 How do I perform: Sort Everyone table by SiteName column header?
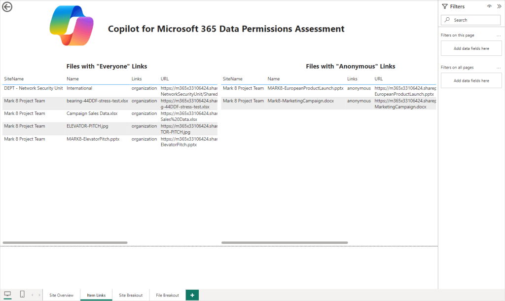(14, 79)
